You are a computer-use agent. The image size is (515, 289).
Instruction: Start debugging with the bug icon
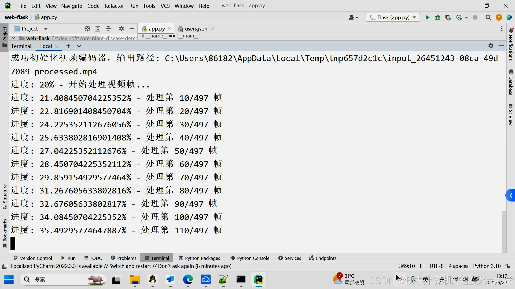click(x=438, y=18)
